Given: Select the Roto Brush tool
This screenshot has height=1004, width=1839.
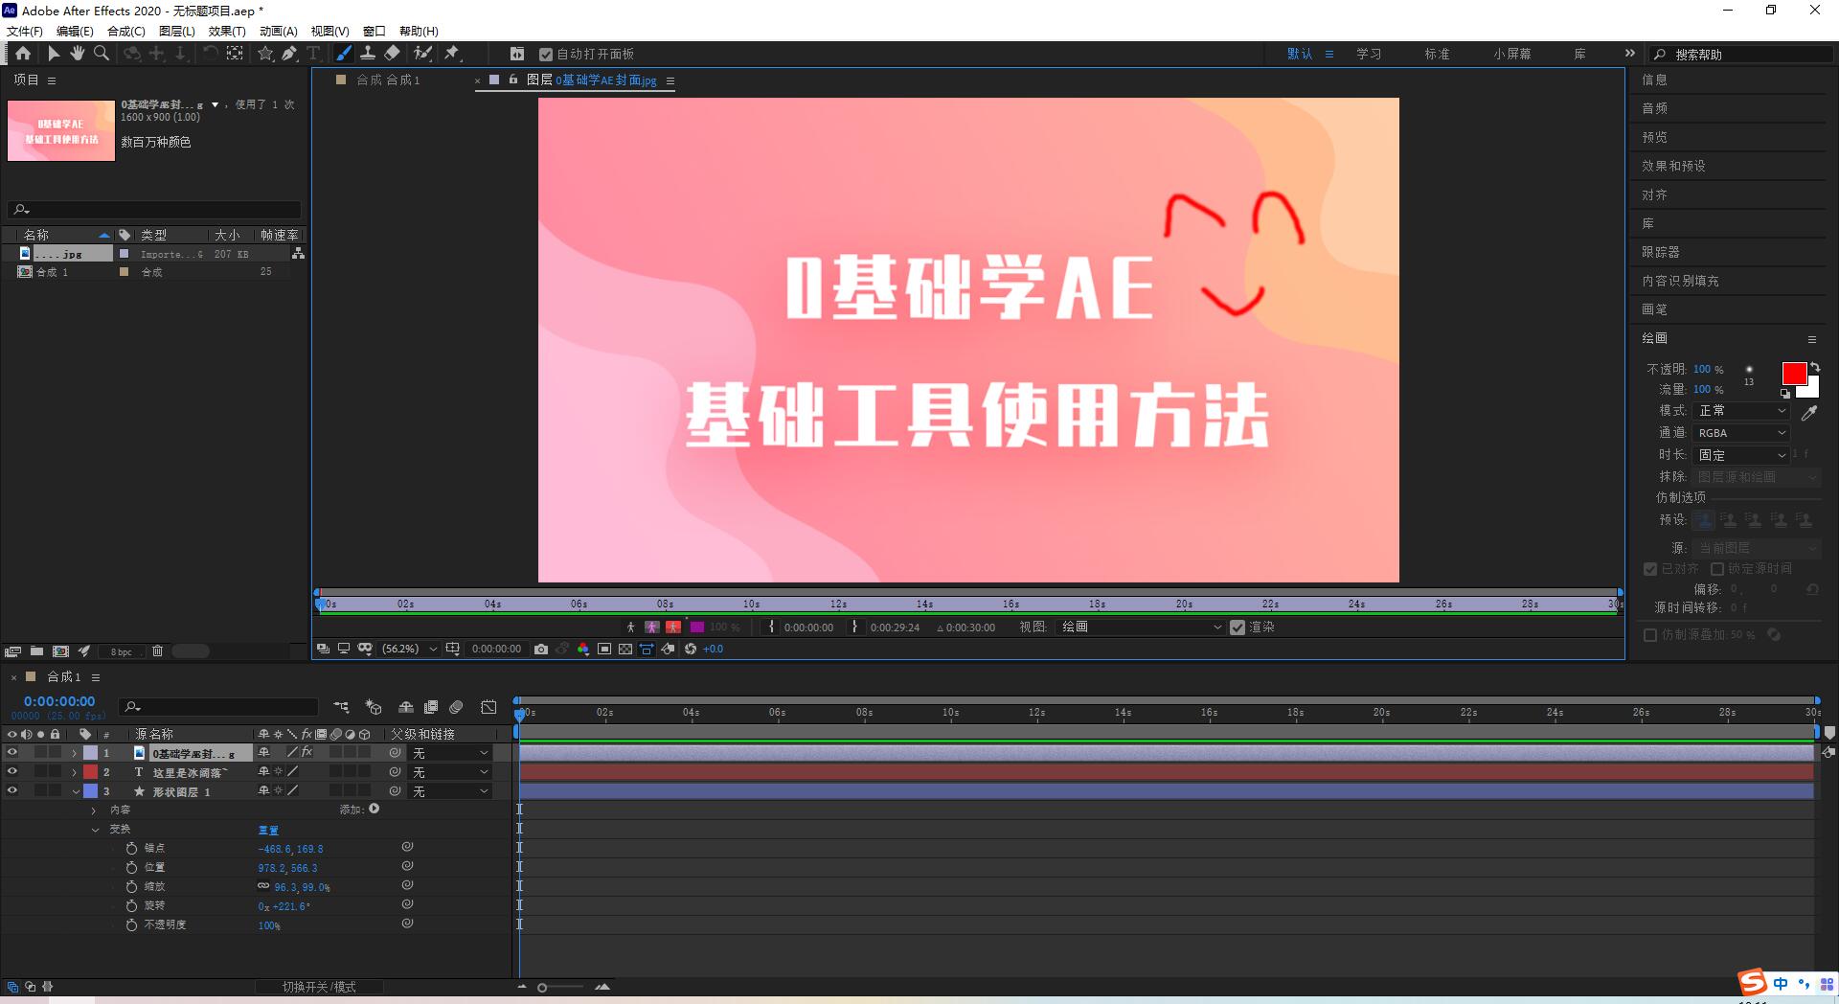Looking at the screenshot, I should click(422, 54).
